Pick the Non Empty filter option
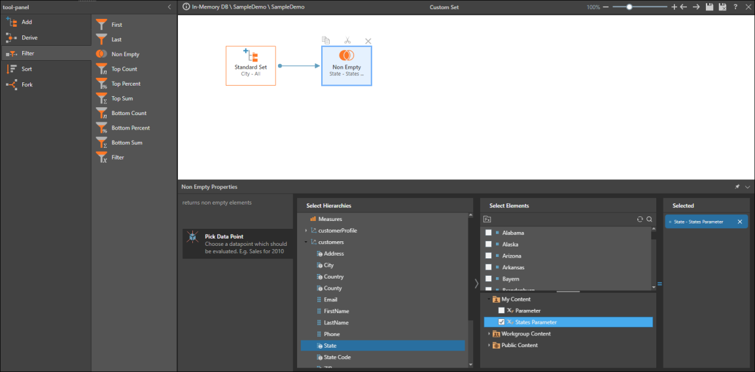Image resolution: width=755 pixels, height=372 pixels. [x=118, y=54]
